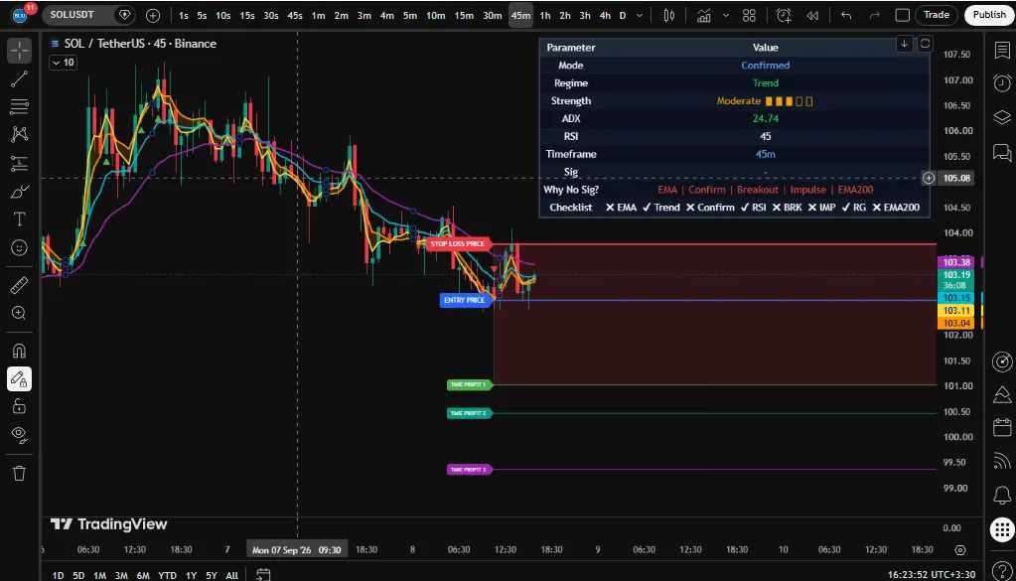Select the trend line drawing tool
This screenshot has width=1016, height=581.
(x=20, y=79)
